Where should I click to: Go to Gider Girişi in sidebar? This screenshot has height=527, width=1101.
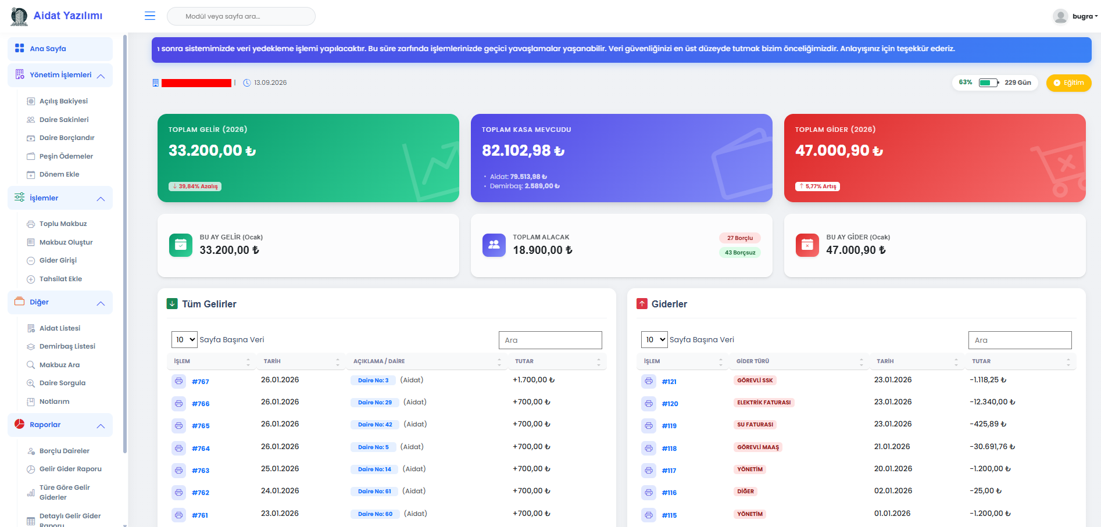click(x=58, y=260)
